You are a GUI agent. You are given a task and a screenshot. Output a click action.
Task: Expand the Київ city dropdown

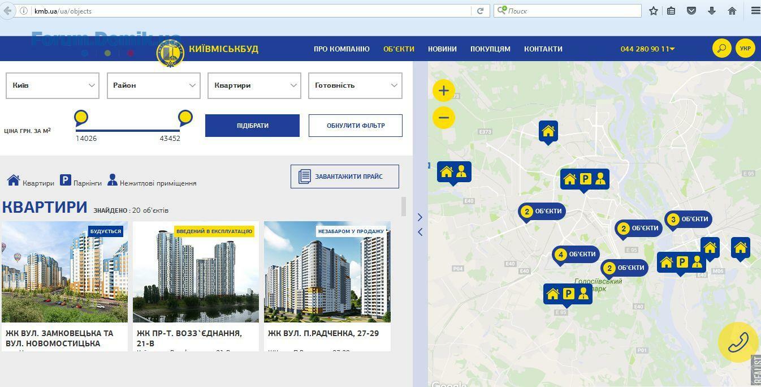click(53, 85)
